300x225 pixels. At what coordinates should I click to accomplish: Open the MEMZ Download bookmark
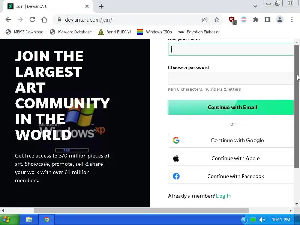click(24, 32)
